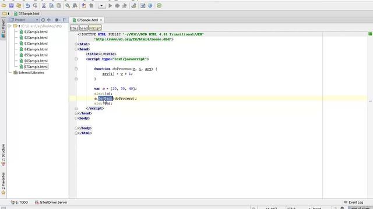Click the run with coverage icon
Image resolution: width=373 pixels, height=209 pixels.
click(x=124, y=5)
